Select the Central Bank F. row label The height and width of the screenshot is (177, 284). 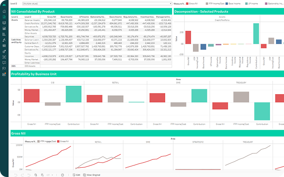coord(32,43)
